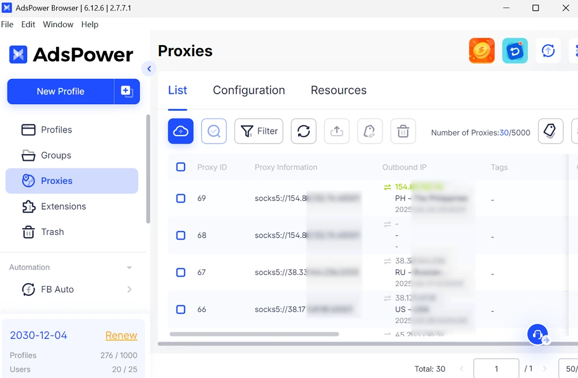Click the tag label icon button

pyautogui.click(x=550, y=131)
